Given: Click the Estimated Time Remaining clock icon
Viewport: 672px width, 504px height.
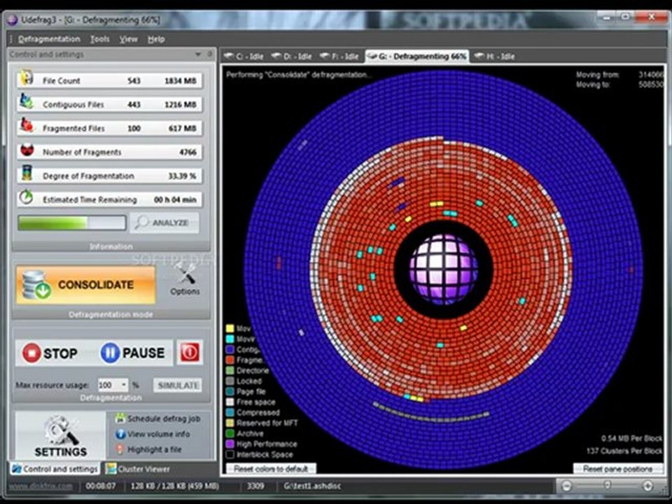Looking at the screenshot, I should click(x=27, y=197).
